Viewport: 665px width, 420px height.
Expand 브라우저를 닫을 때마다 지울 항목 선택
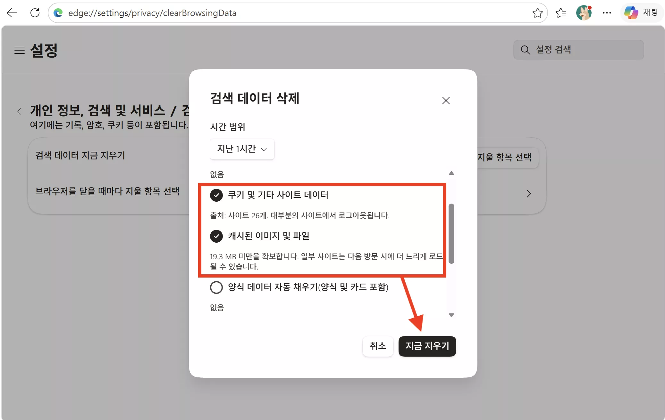(528, 194)
